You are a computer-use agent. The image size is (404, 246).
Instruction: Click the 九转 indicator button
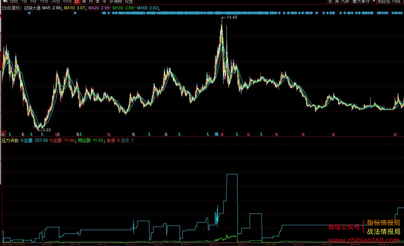[x=345, y=1]
